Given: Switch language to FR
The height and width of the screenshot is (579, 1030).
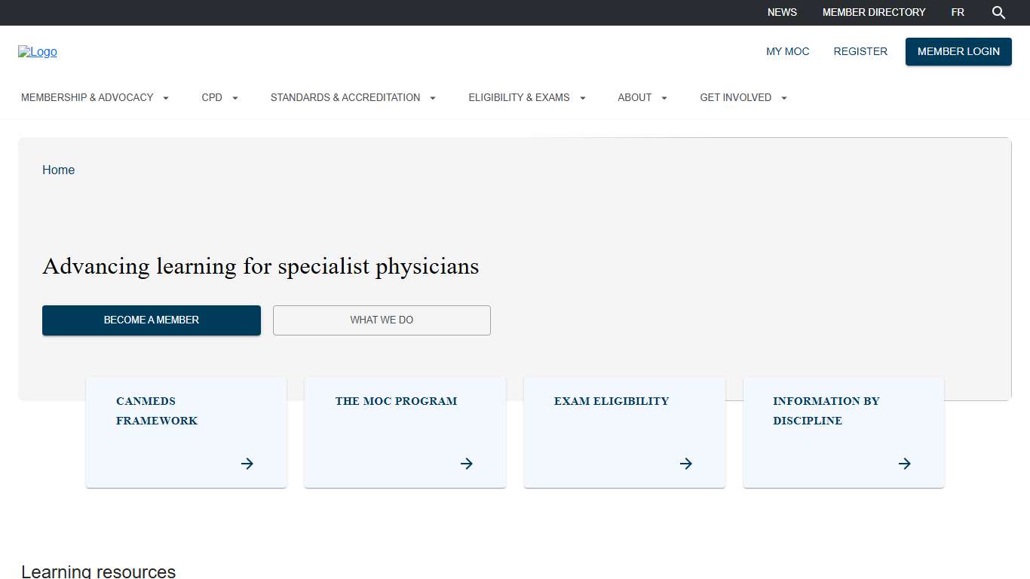Looking at the screenshot, I should (958, 13).
